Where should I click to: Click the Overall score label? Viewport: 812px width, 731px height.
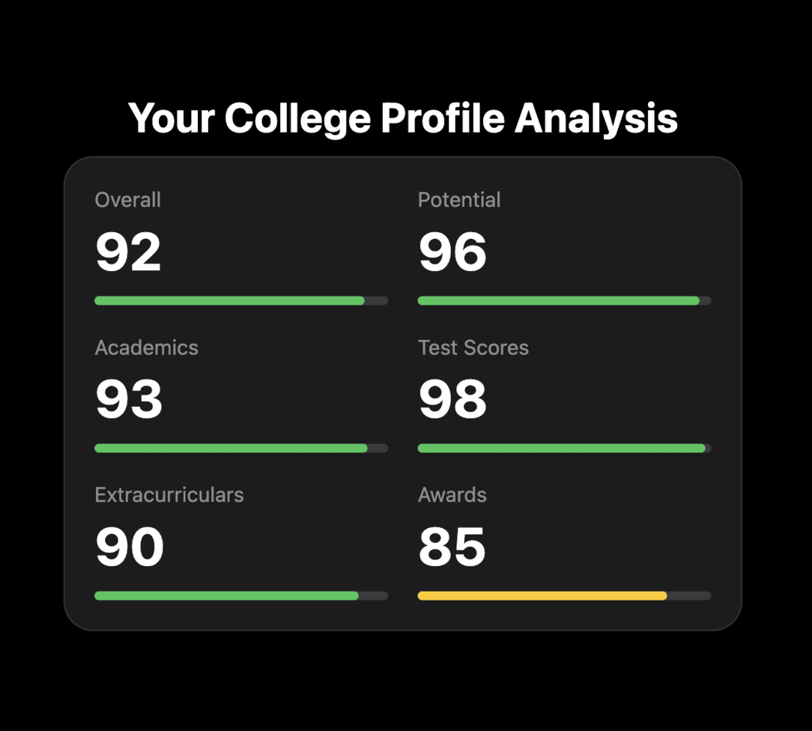click(127, 200)
